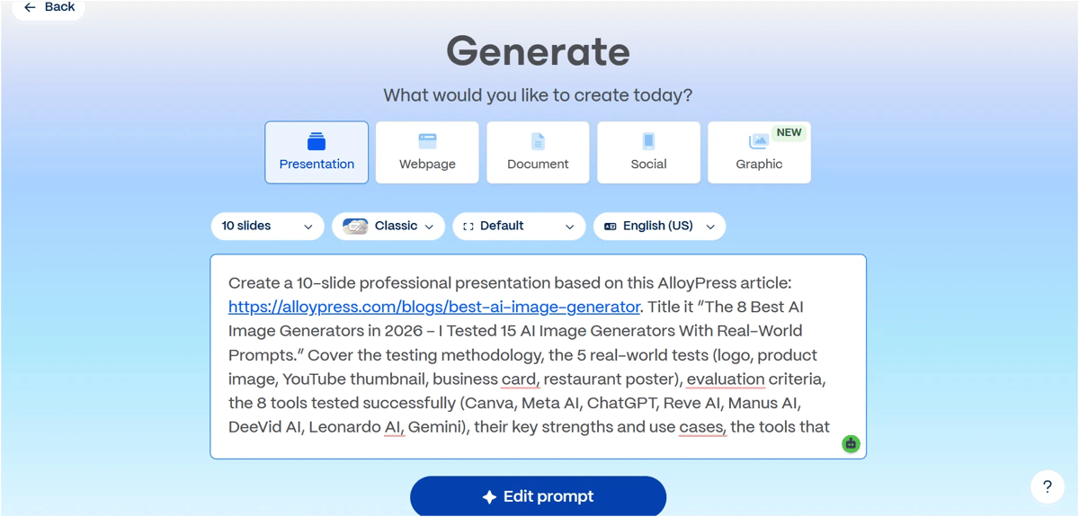Open the Classic theme dropdown
Image resolution: width=1079 pixels, height=517 pixels.
click(388, 227)
